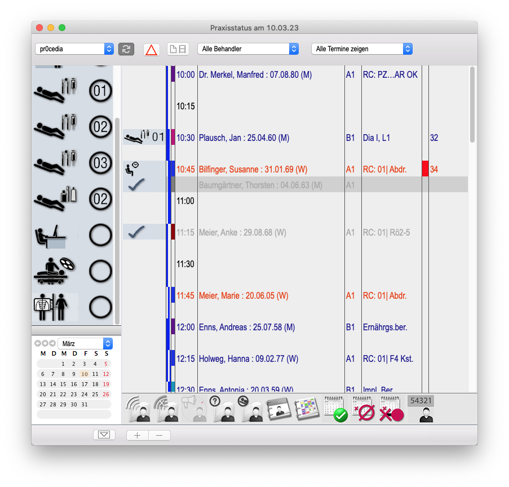The height and width of the screenshot is (487, 509).
Task: Toggle the checkmark beside Baumgärtner, Thorsten
Action: click(136, 185)
